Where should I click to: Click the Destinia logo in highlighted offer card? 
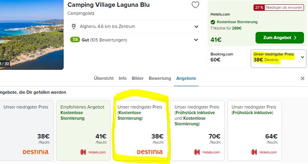(x=150, y=152)
